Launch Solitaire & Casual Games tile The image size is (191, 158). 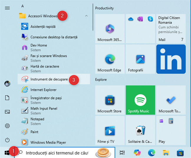pos(140,130)
